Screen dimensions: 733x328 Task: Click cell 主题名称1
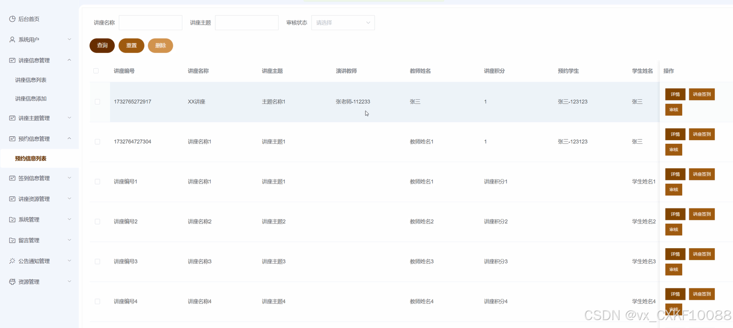coord(274,102)
